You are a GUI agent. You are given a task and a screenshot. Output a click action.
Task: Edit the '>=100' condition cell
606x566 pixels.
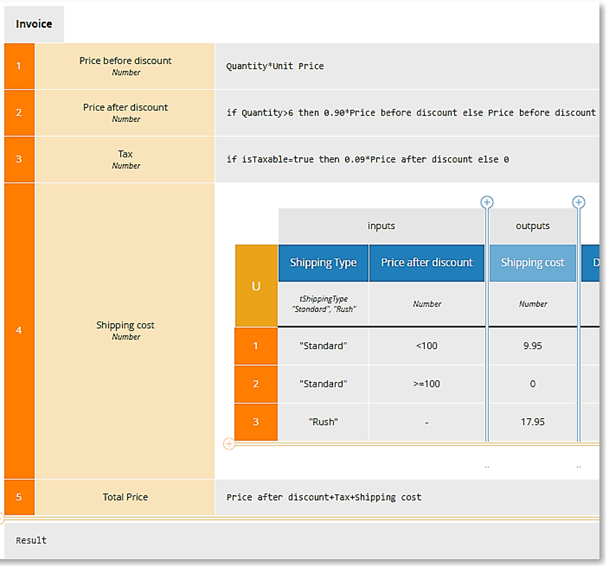pos(426,384)
